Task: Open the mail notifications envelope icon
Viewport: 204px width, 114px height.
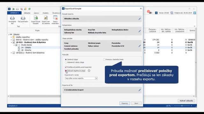Action: (x=150, y=13)
